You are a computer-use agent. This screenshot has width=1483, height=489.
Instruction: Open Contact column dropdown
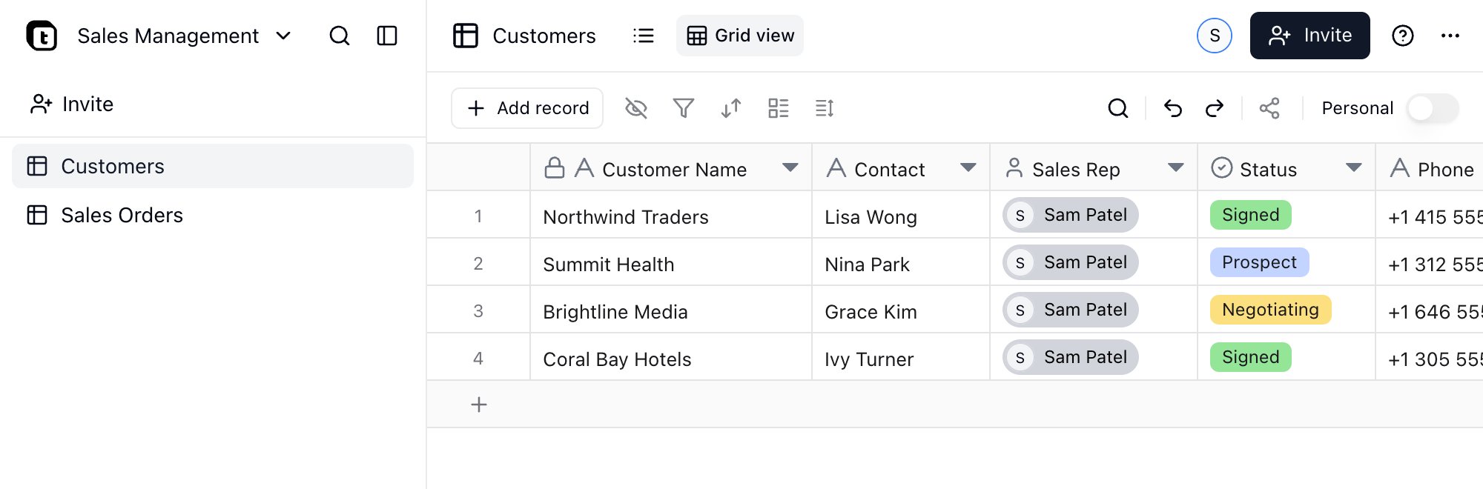point(968,168)
